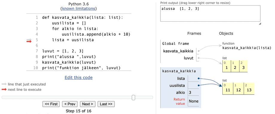
Task: Click list cell containing value 12
Action: tap(238, 89)
